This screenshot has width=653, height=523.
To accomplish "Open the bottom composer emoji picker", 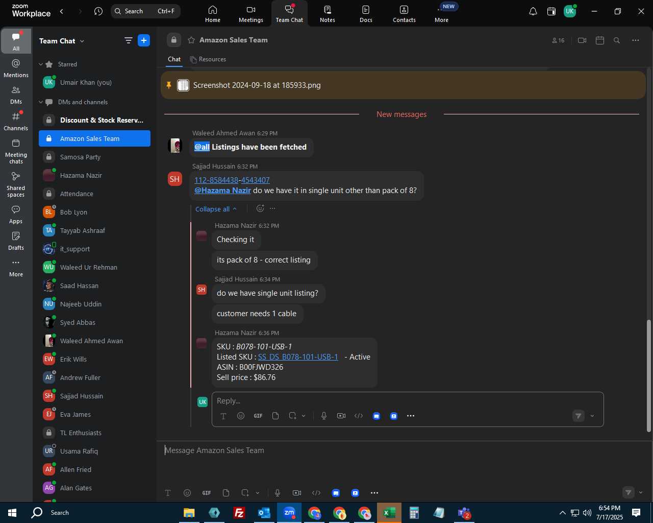I will point(187,493).
